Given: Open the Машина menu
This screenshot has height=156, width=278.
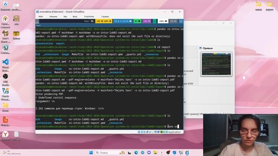Looking at the screenshot, I should (x=53, y=16).
